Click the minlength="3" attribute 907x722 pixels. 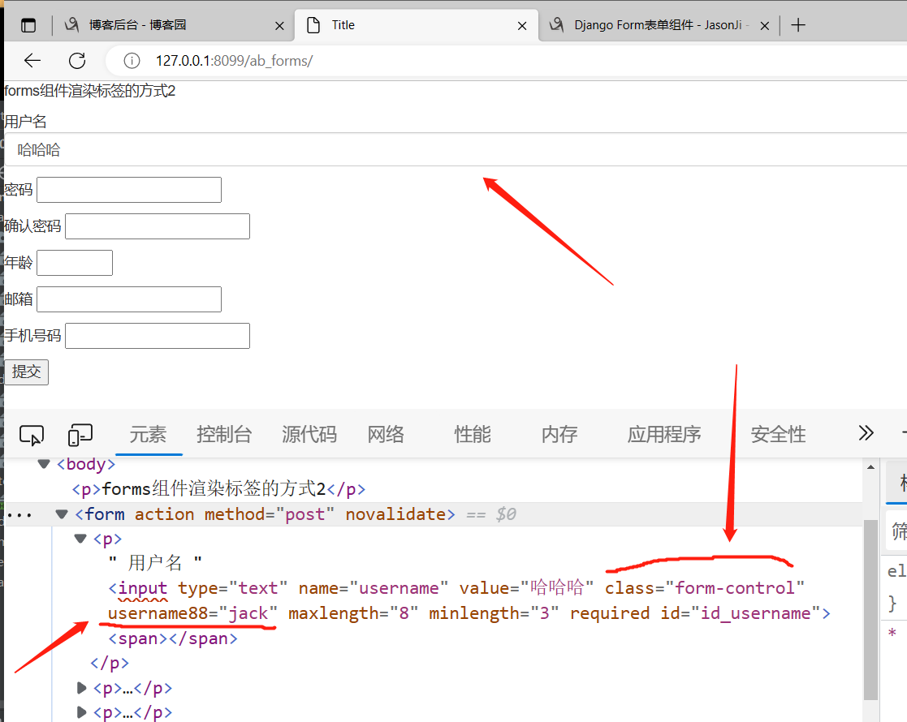pos(494,612)
